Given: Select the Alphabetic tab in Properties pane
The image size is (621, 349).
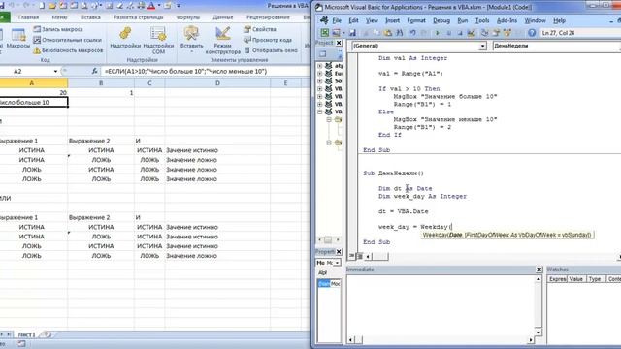Looking at the screenshot, I should (322, 272).
